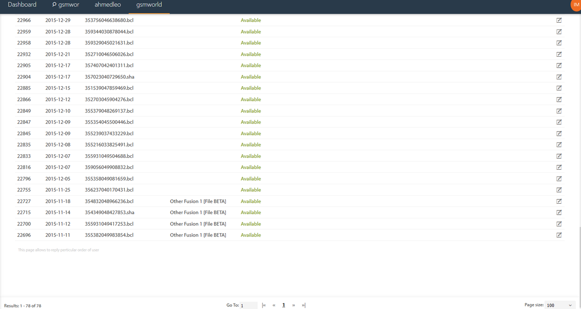Select the active gsmworld tab
The image size is (581, 309).
[149, 5]
